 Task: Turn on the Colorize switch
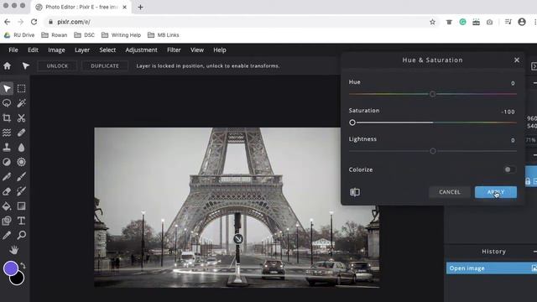509,169
